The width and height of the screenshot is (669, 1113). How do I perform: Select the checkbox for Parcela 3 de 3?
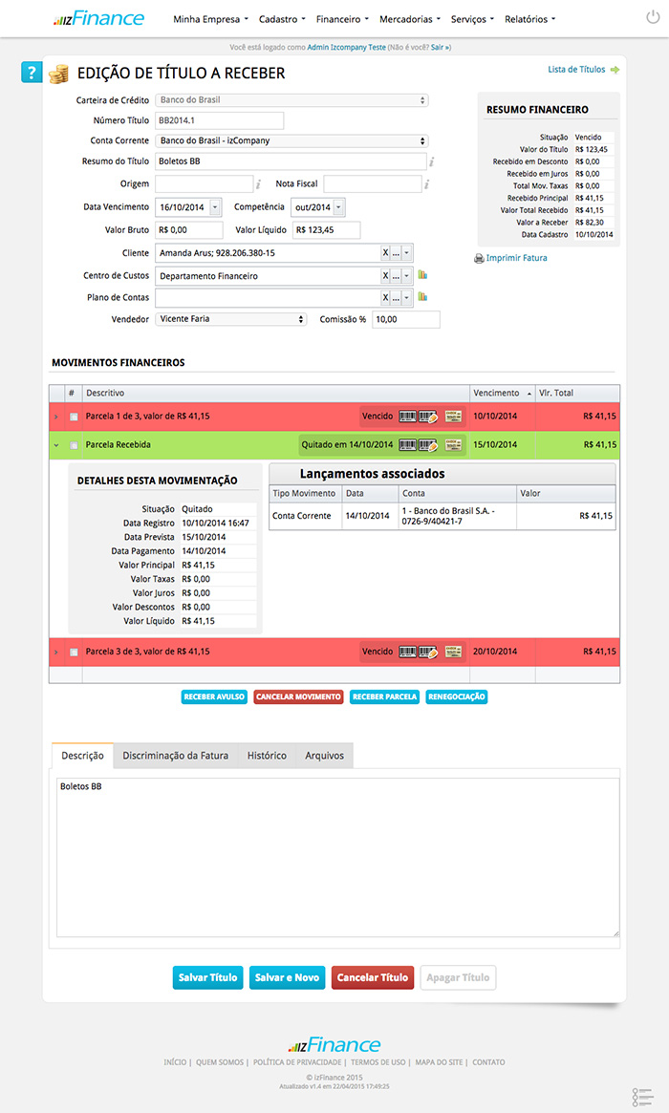pos(74,653)
